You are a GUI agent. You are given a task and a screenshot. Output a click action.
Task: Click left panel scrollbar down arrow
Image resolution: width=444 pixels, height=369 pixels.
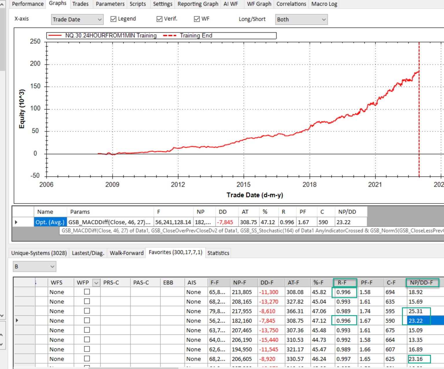pyautogui.click(x=2, y=315)
